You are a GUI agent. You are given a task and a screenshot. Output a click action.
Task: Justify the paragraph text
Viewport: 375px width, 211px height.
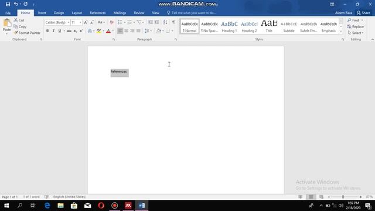point(138,31)
